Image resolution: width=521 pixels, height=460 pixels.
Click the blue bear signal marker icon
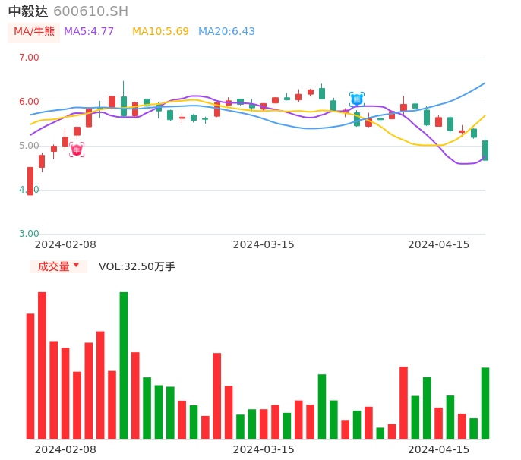[356, 99]
